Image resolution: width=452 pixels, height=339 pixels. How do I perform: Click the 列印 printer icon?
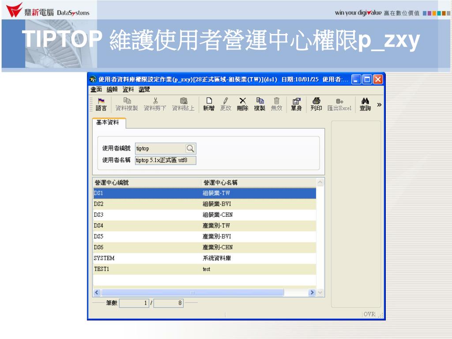(x=316, y=101)
